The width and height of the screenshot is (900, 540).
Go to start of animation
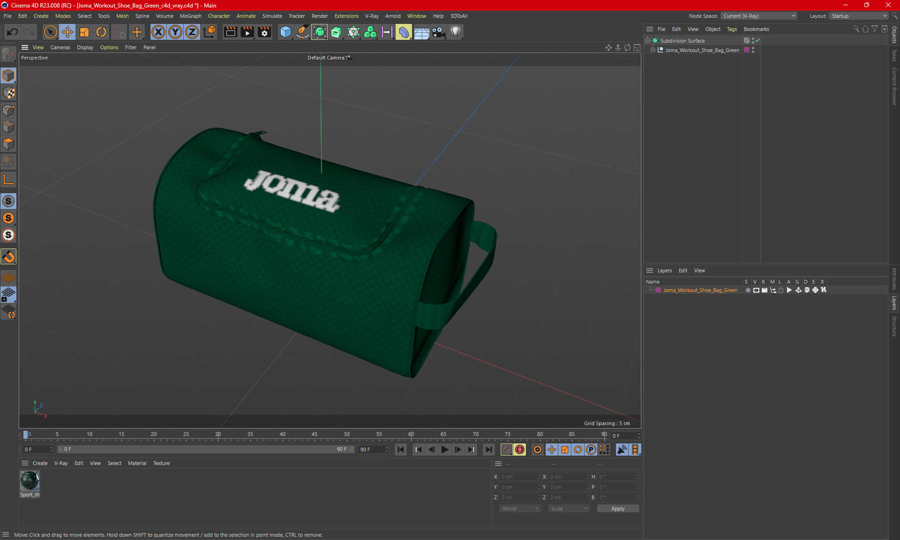pos(401,450)
